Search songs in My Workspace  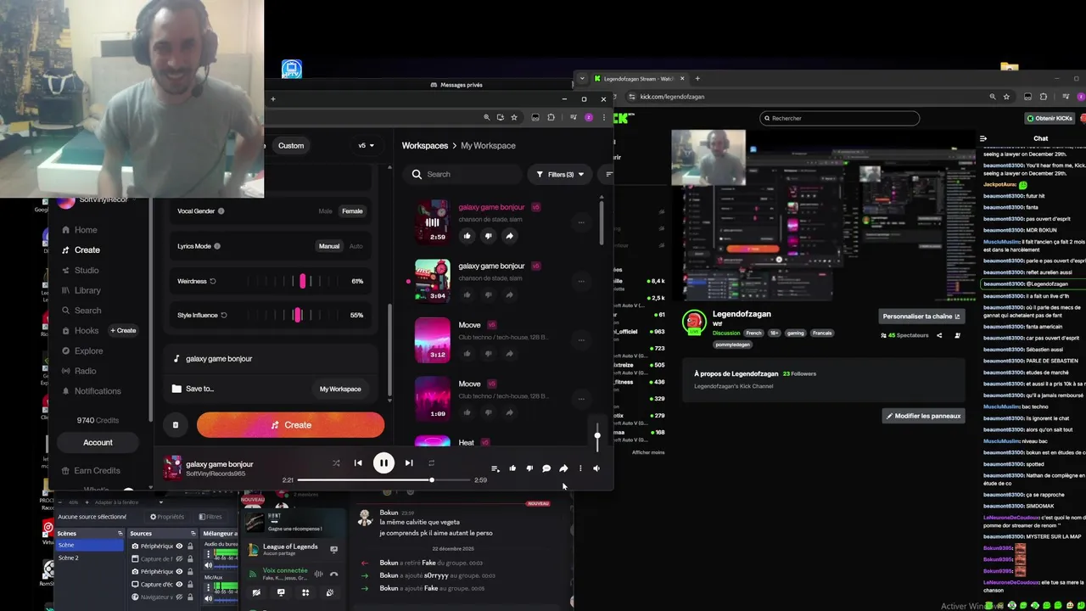(463, 174)
